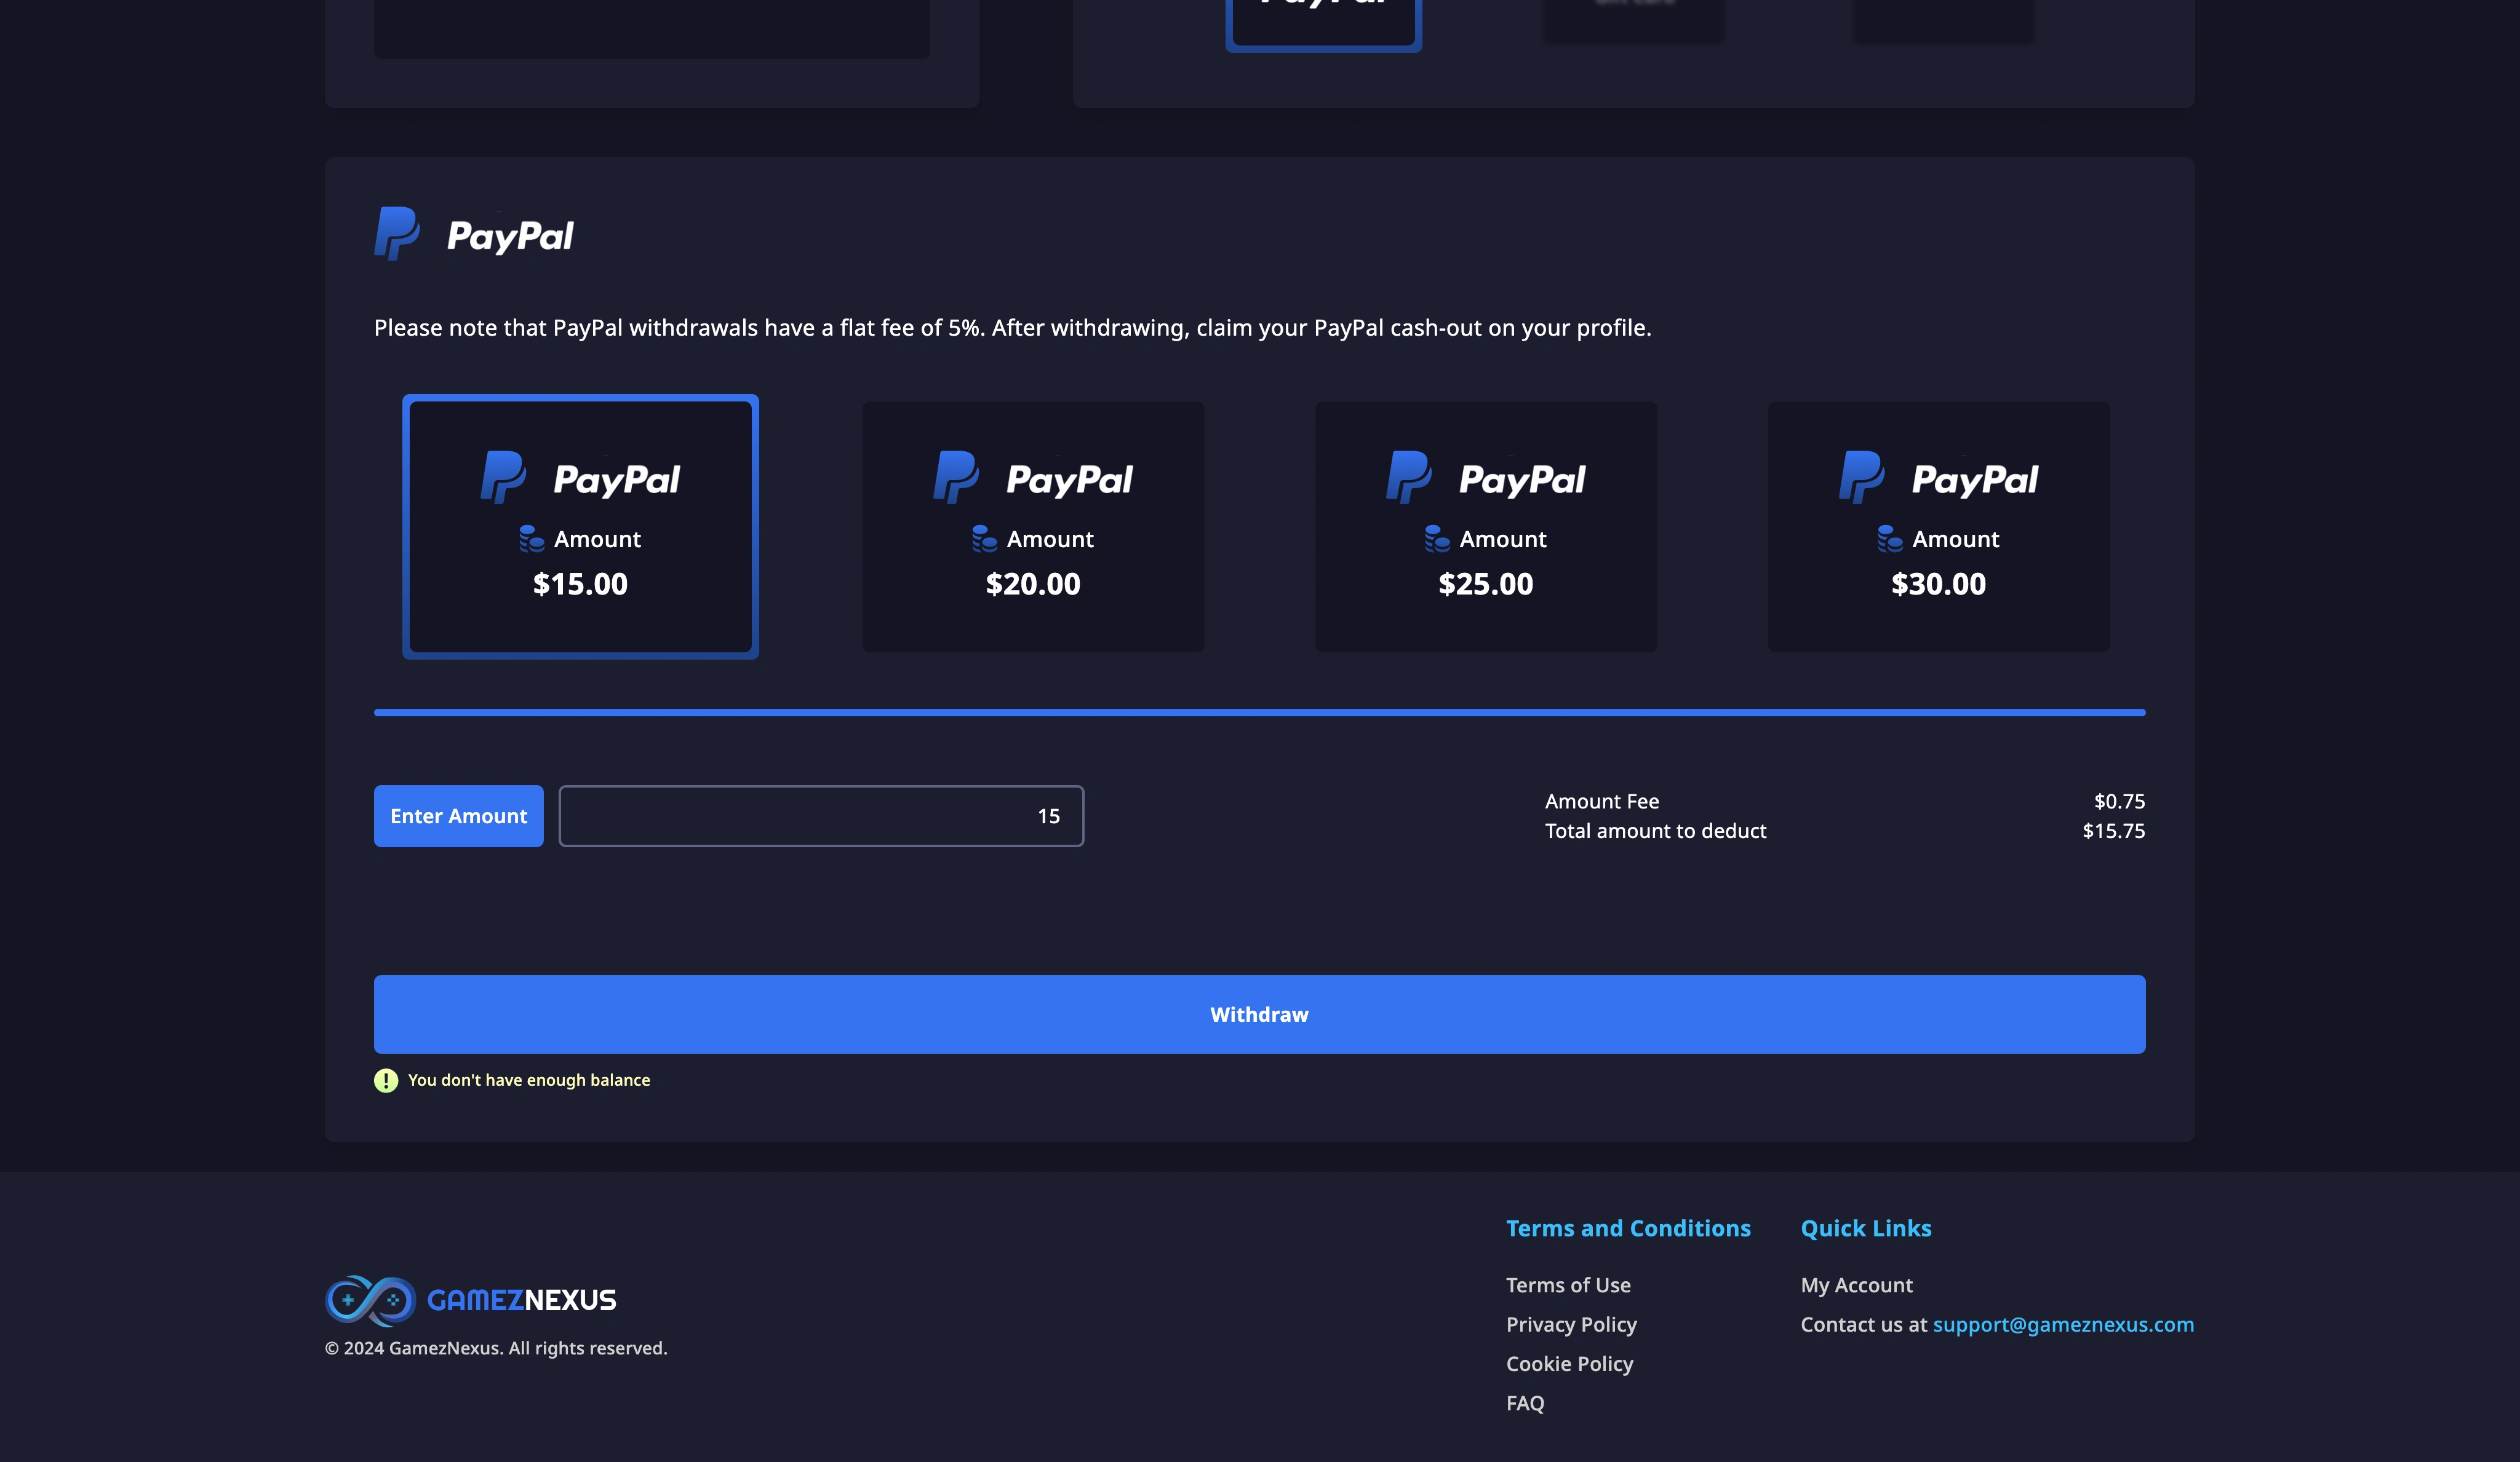The width and height of the screenshot is (2520, 1462).
Task: Click the coins icon beside Amount on $25.00 card
Action: click(x=1438, y=539)
